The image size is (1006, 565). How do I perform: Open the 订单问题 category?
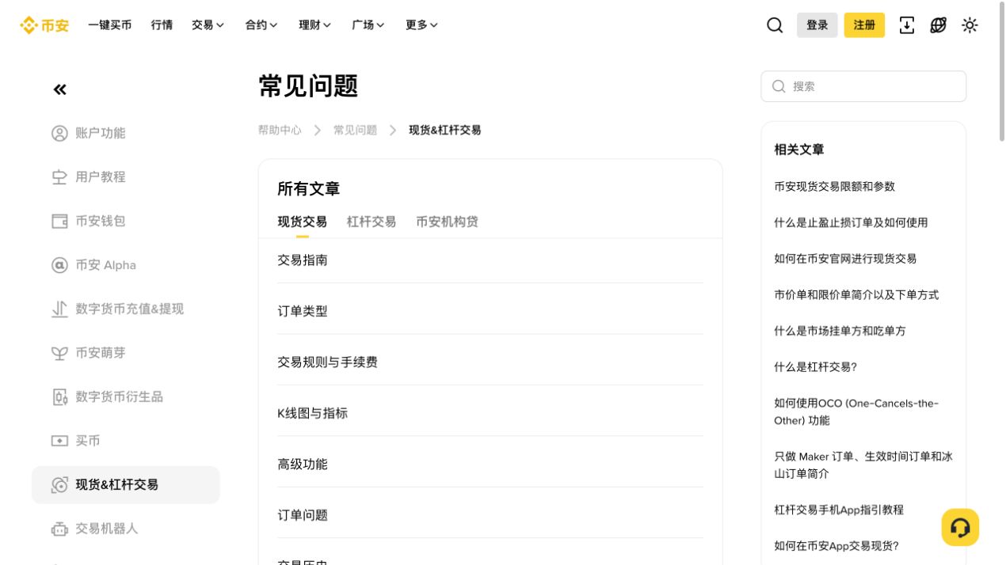pos(490,515)
